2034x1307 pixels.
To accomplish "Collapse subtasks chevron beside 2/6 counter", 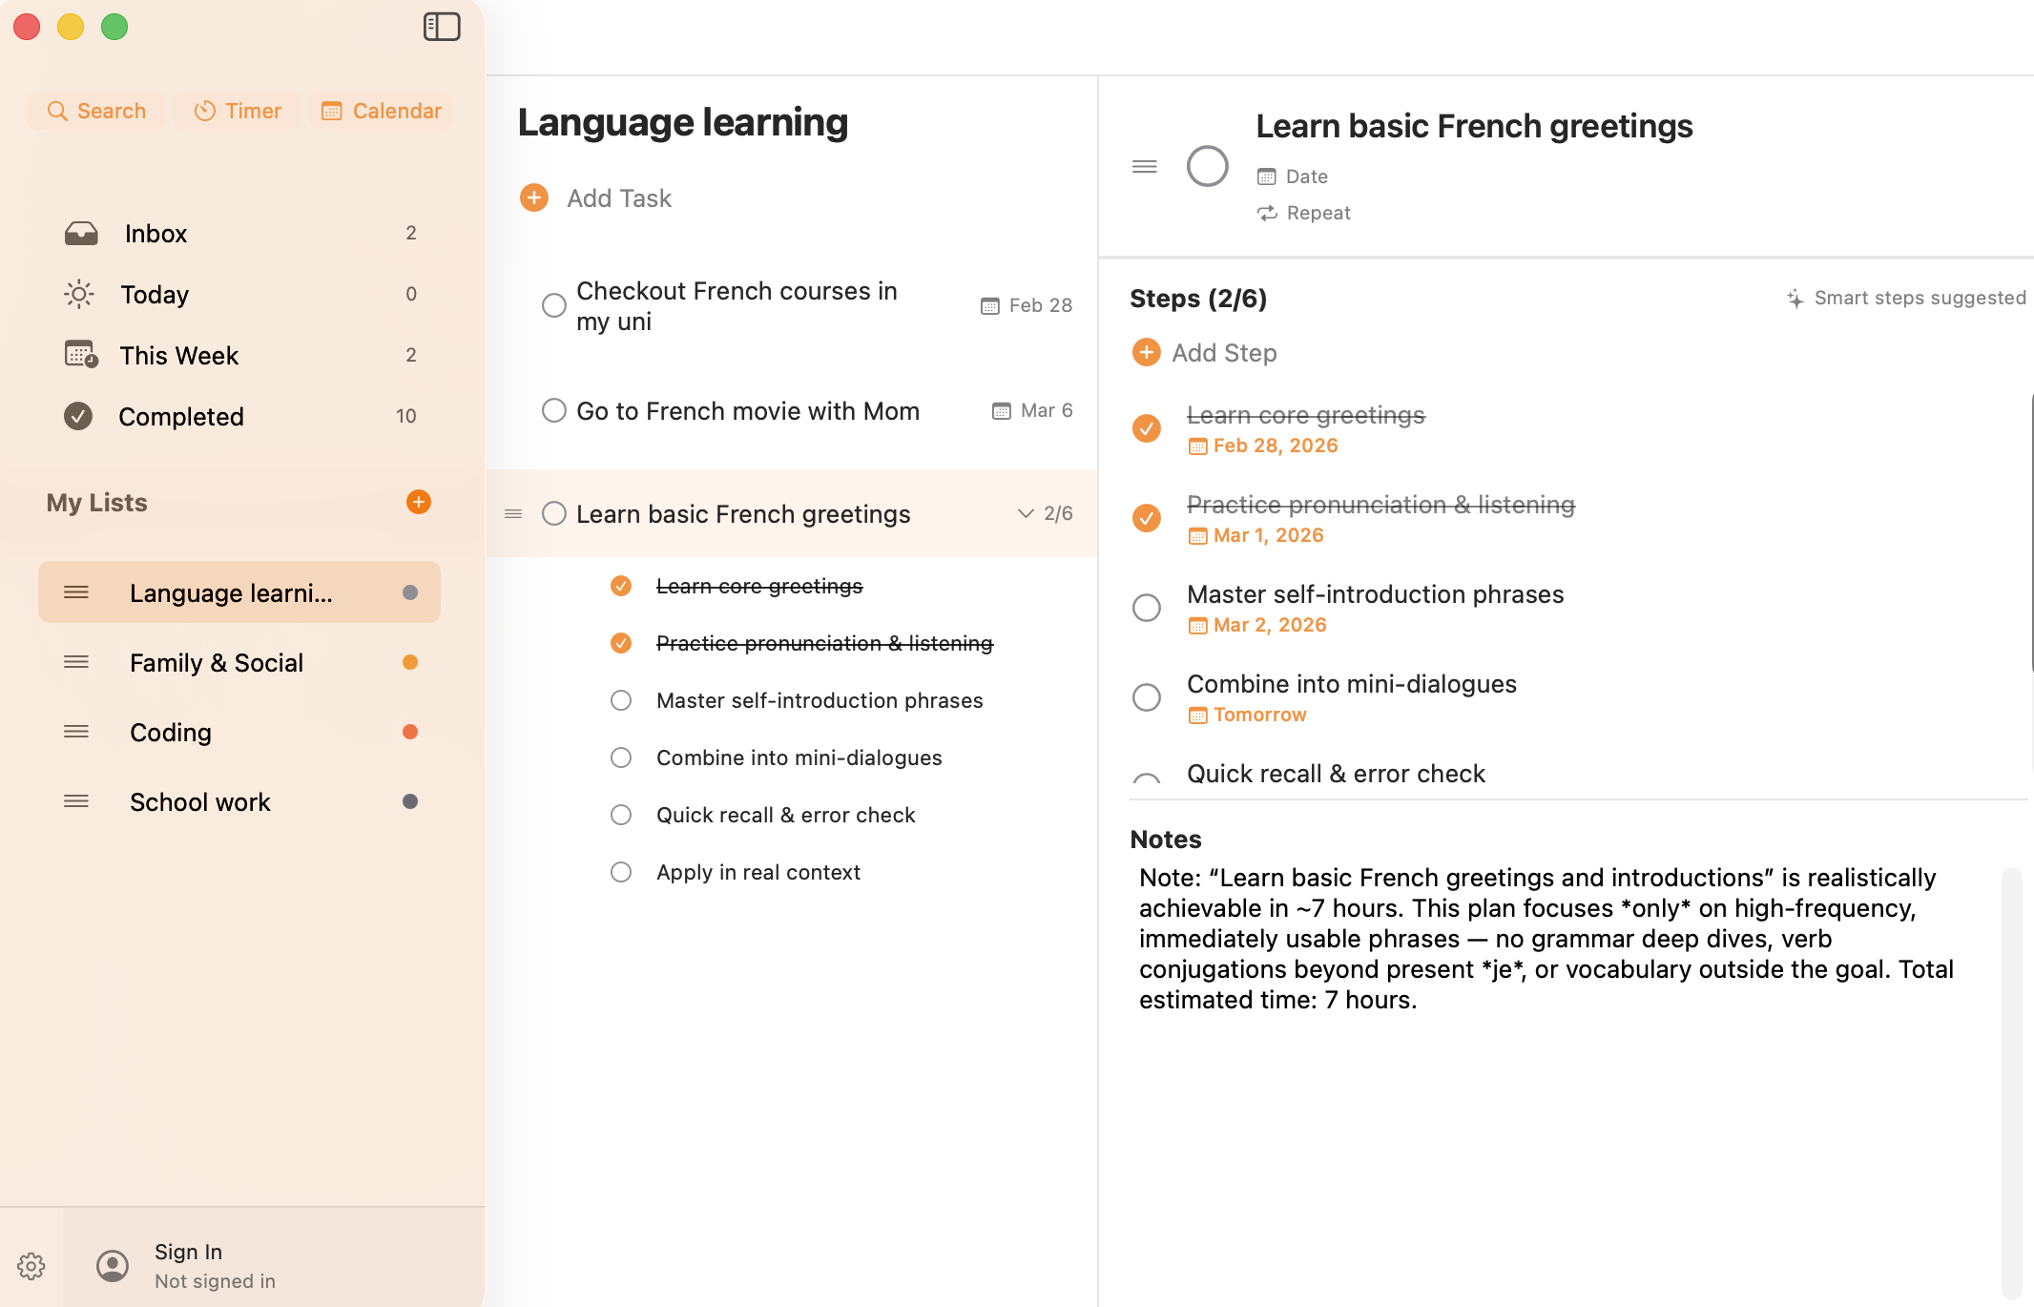I will click(1026, 513).
